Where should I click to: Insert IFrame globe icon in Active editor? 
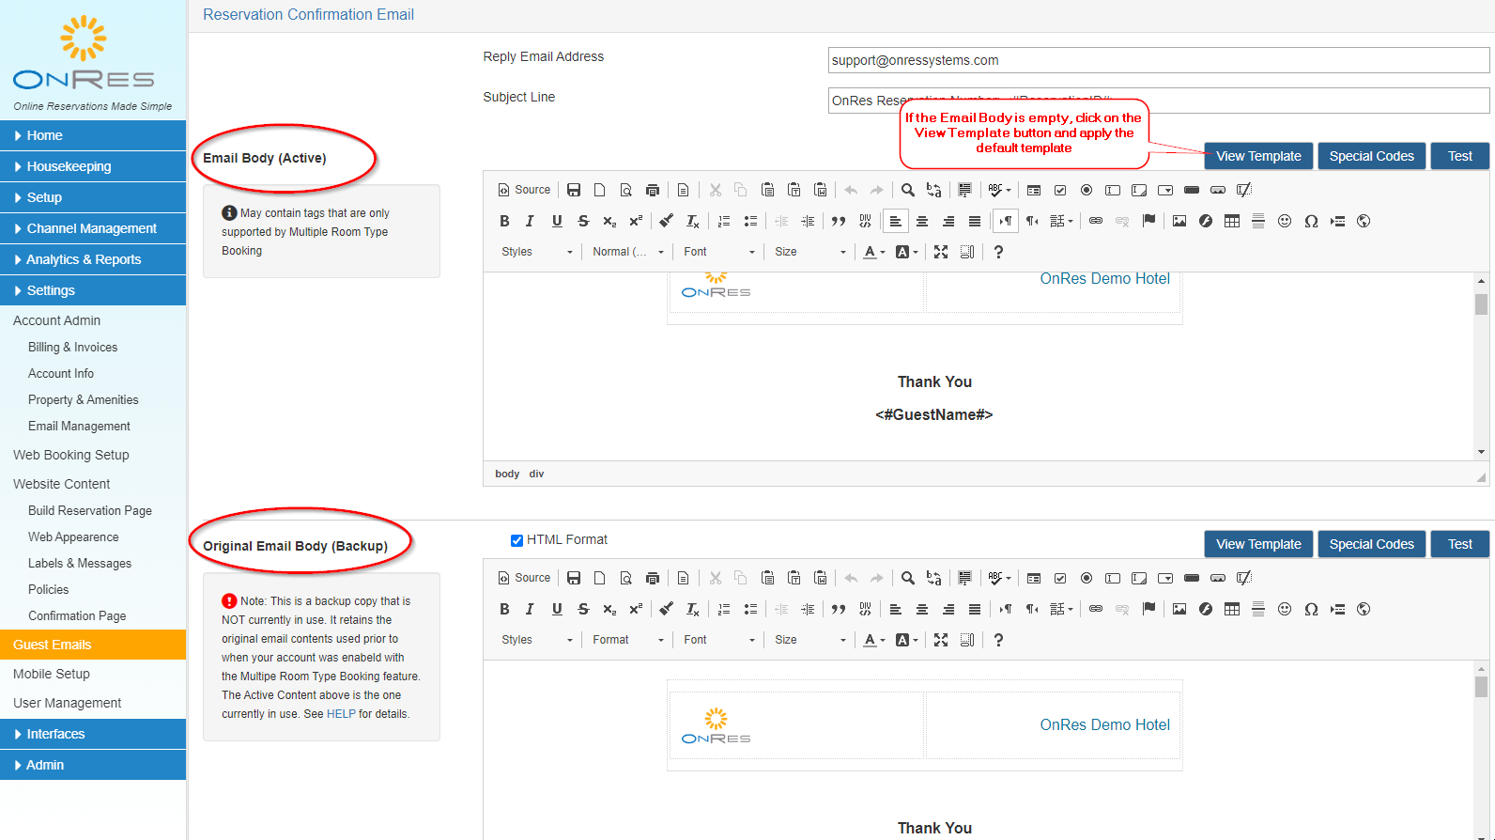click(x=1364, y=221)
